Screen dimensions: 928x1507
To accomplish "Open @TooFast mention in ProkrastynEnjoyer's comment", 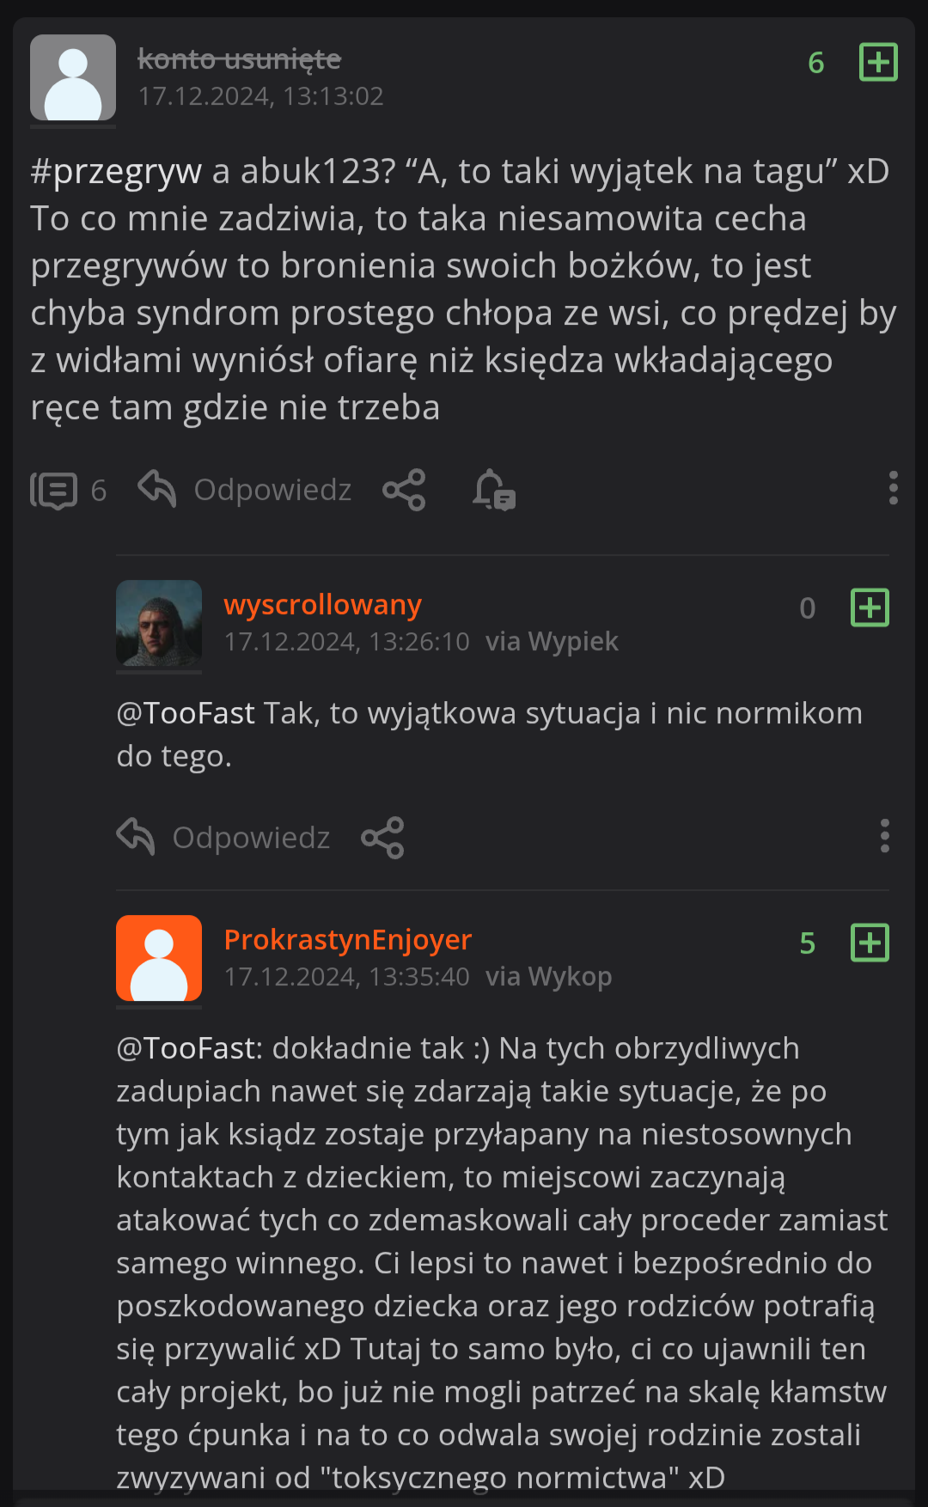I will pos(189,1048).
